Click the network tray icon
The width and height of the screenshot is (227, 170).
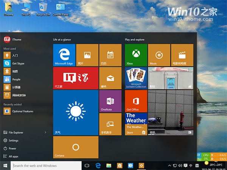tap(175, 165)
